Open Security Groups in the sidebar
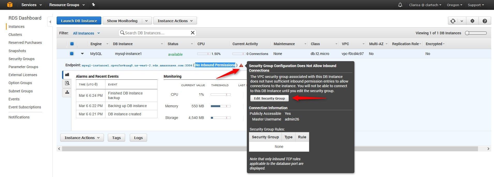Screen dimensions: 494x177 (21, 59)
